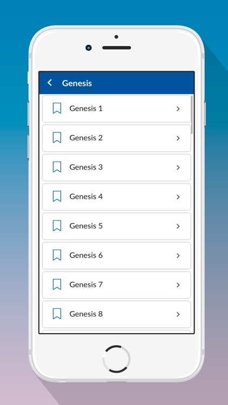Open the Genesis 4 chapter text
Screen dimensions: 228x405
point(86,197)
